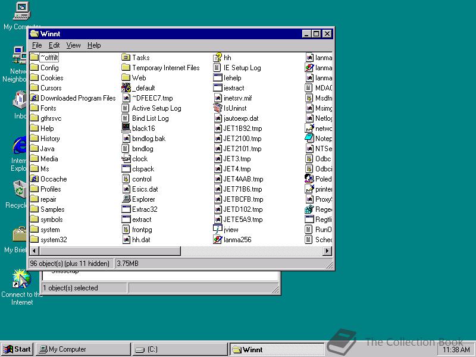
Task: Select the History folder label
Action: coord(50,139)
